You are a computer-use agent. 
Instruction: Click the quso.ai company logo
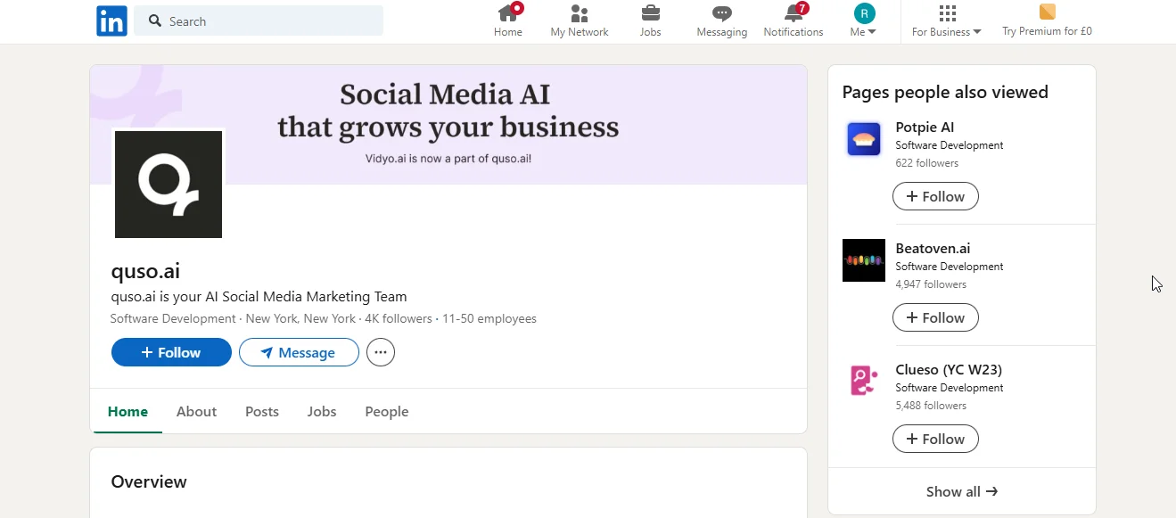pos(168,184)
